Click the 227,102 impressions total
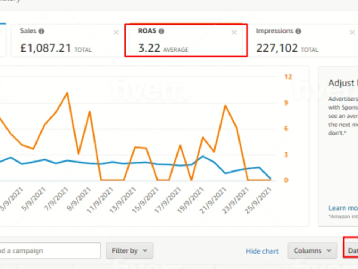Viewport: 358px width, 269px height. 277,48
